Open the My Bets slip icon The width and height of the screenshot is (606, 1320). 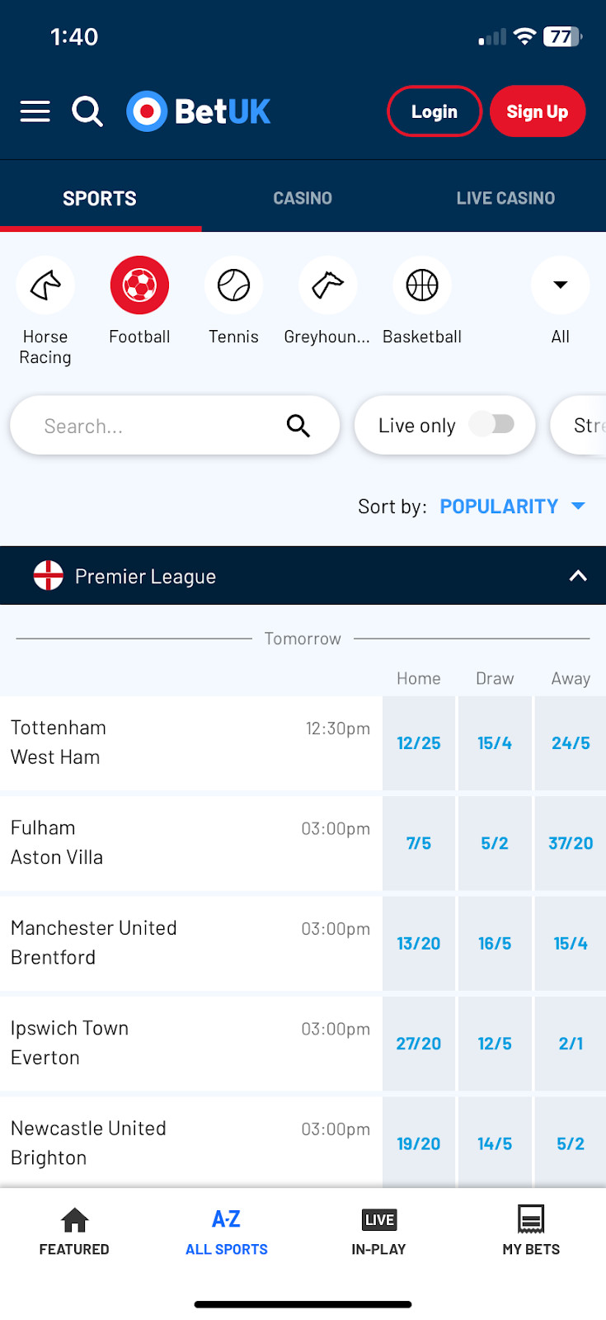point(531,1219)
